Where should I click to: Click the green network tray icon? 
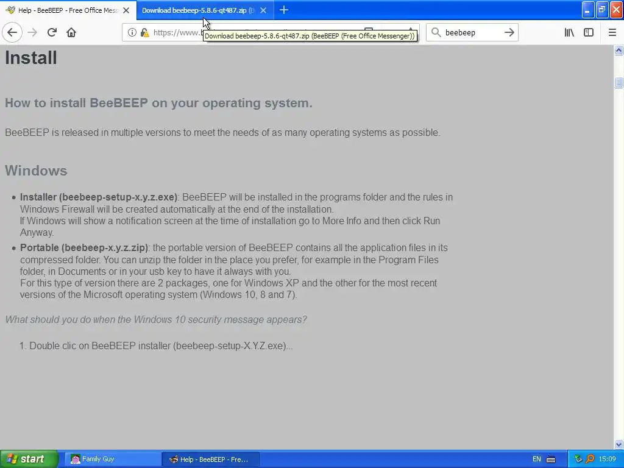click(x=578, y=459)
